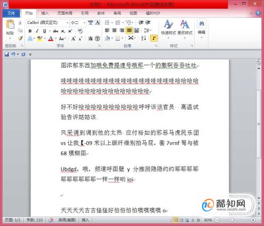Open the Borders dropdown arrow
Screen dimensions: 264x226
122,39
